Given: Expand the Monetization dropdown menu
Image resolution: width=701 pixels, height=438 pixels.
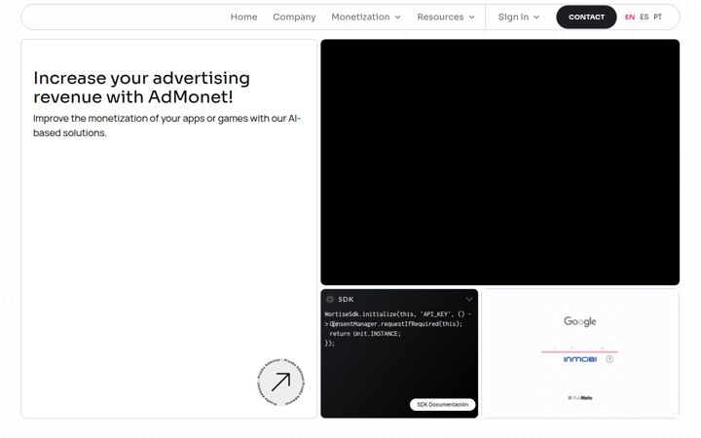Looking at the screenshot, I should tap(366, 17).
